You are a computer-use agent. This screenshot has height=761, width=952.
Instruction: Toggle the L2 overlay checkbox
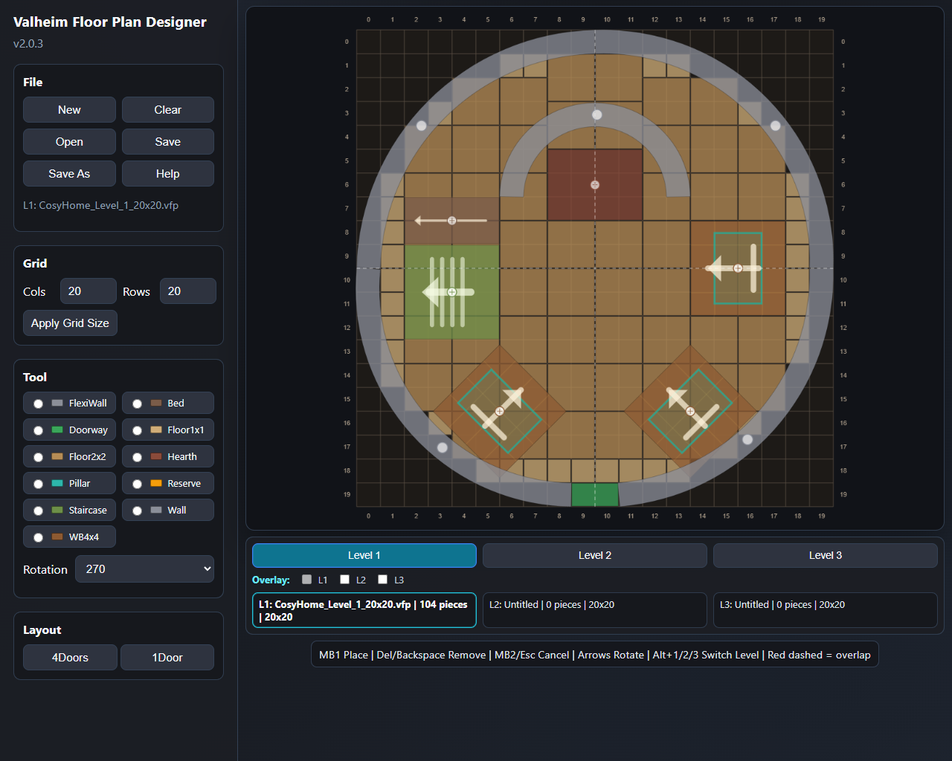point(345,580)
